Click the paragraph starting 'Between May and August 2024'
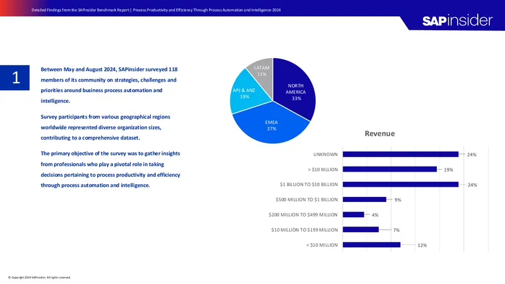 coord(109,85)
